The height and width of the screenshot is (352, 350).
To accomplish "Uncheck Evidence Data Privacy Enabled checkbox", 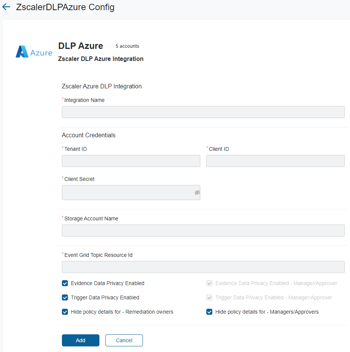I will (65, 283).
